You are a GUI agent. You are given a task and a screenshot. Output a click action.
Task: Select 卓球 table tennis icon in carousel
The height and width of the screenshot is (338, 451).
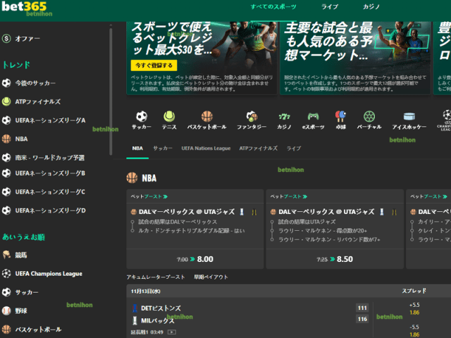coord(341,116)
